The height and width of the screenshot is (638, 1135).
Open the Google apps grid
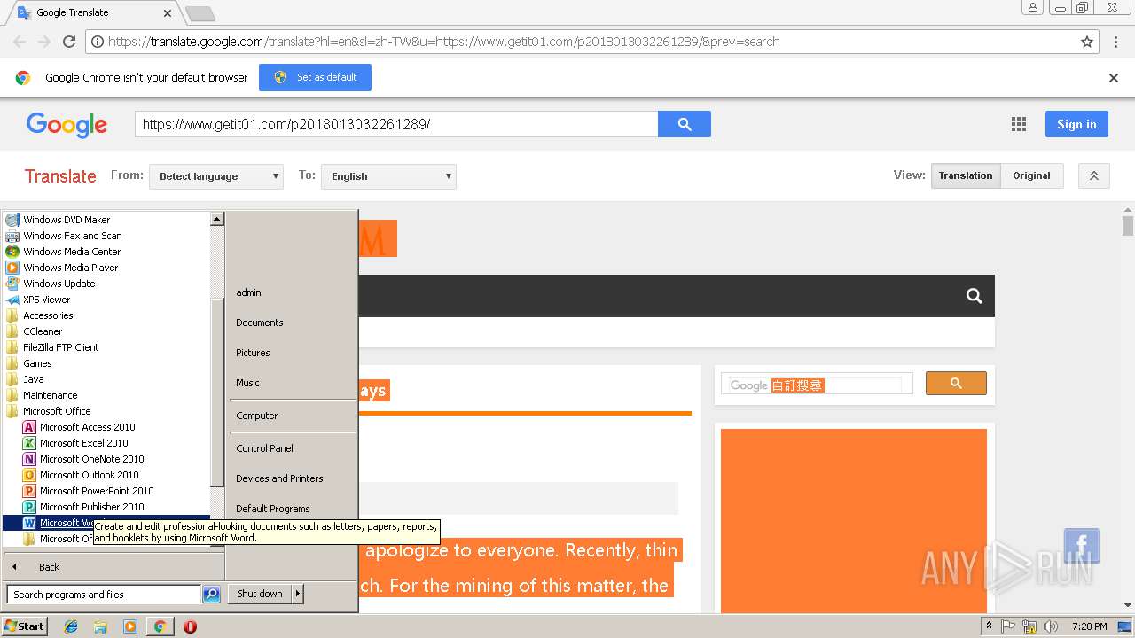point(1019,125)
